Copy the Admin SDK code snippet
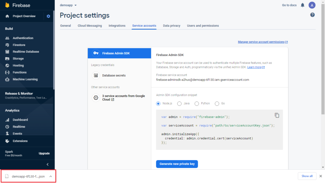 [277, 115]
